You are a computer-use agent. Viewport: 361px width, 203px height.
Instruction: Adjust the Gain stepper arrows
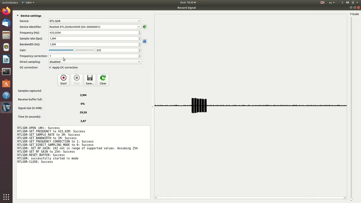coord(140,50)
